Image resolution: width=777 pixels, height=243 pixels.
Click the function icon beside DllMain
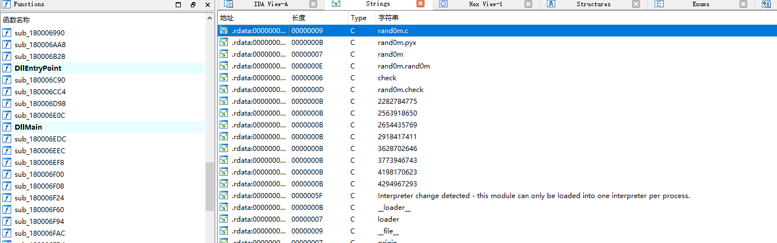(7, 127)
